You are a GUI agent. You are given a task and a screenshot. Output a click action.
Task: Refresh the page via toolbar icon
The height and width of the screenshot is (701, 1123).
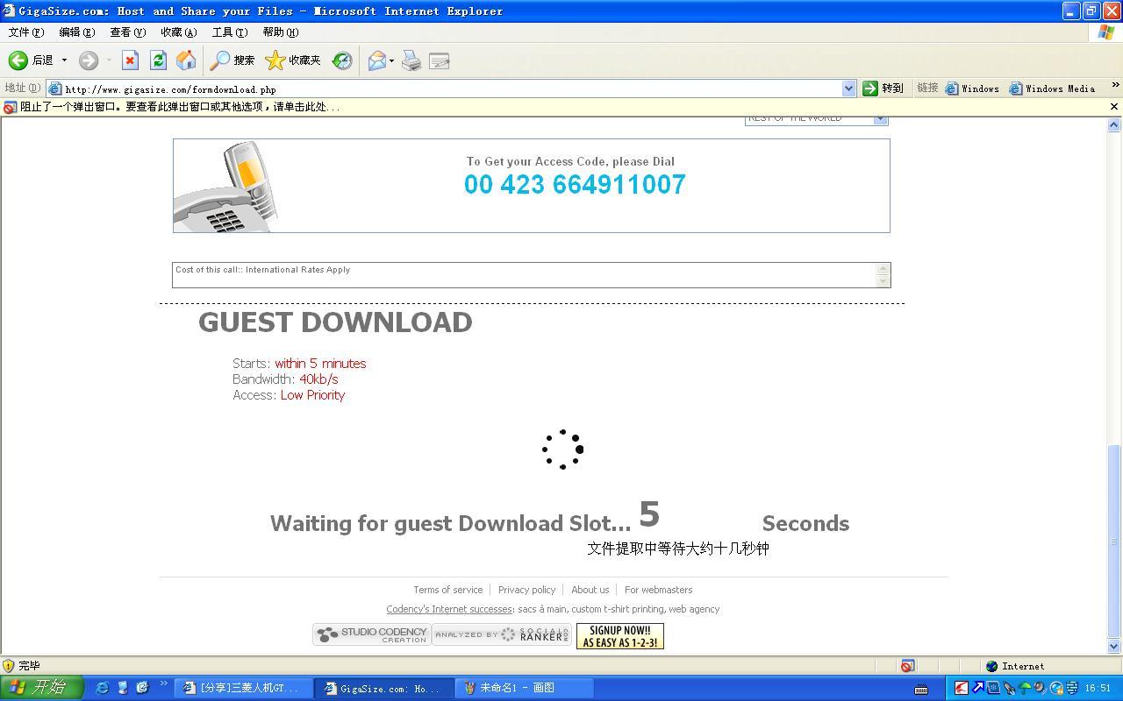pos(158,60)
